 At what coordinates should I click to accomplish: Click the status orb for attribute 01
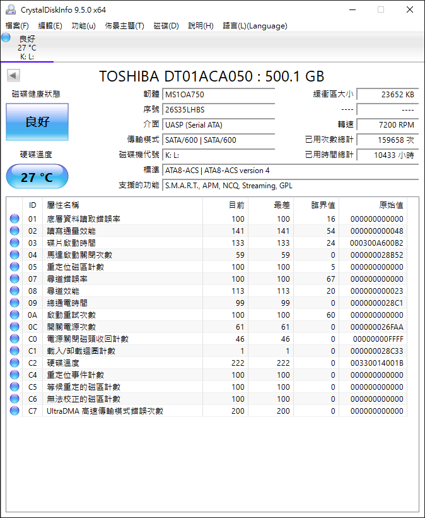point(15,219)
